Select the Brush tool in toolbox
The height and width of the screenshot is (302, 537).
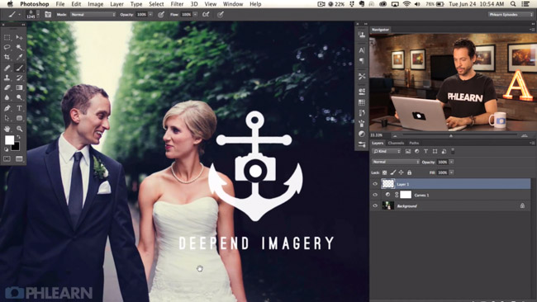(19, 68)
